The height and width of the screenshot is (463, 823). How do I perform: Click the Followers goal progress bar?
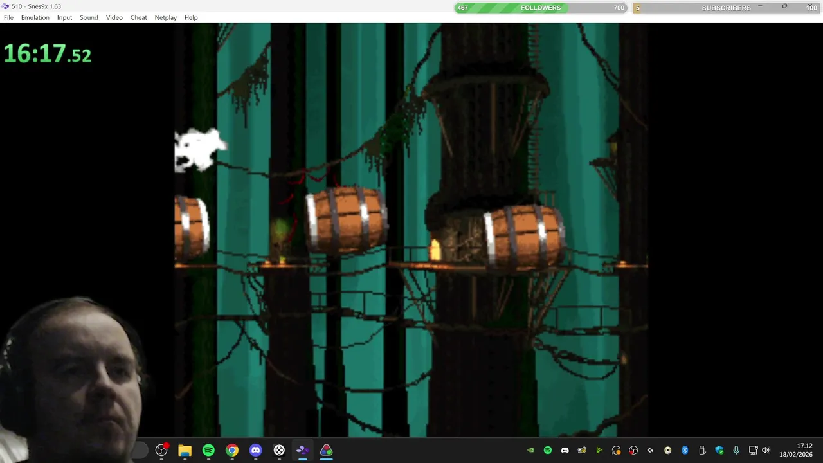click(x=541, y=8)
